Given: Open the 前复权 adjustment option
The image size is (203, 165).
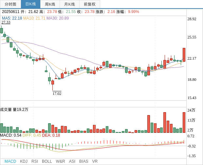Looking at the screenshot, I should 90,4.
